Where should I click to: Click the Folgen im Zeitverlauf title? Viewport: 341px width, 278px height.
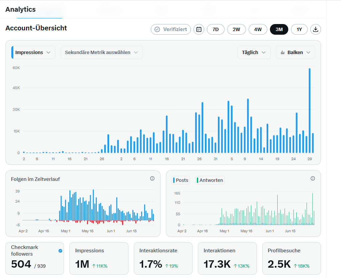point(35,179)
